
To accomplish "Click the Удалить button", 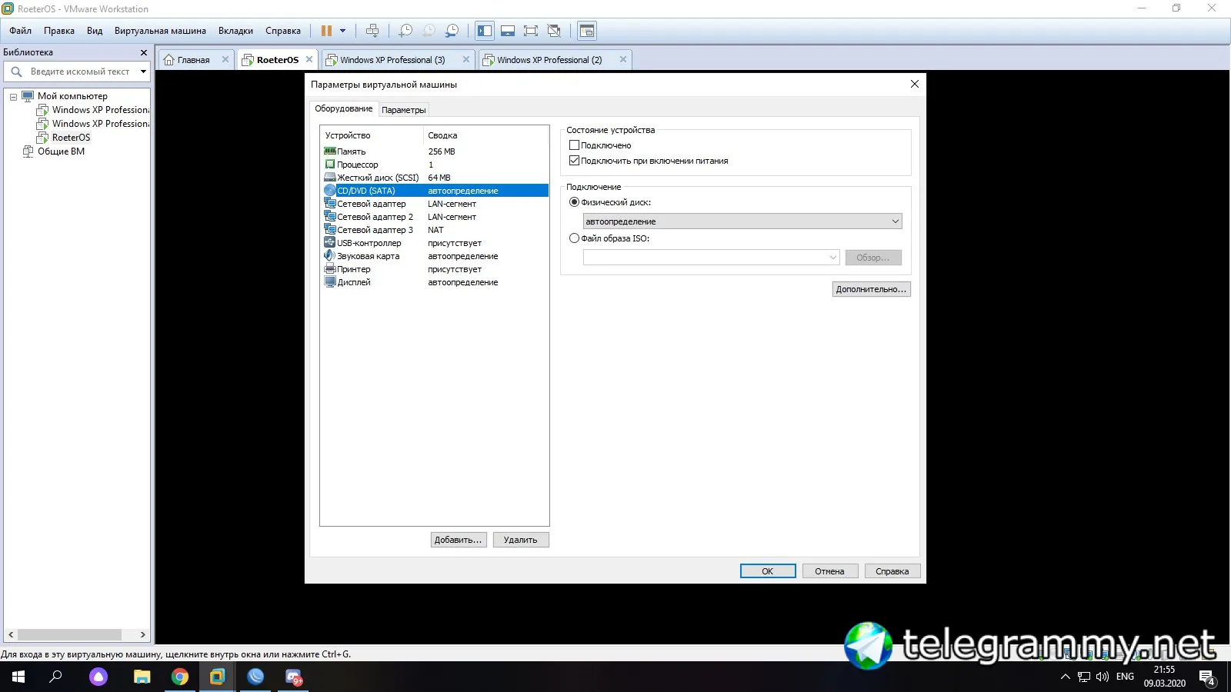I will tap(521, 540).
